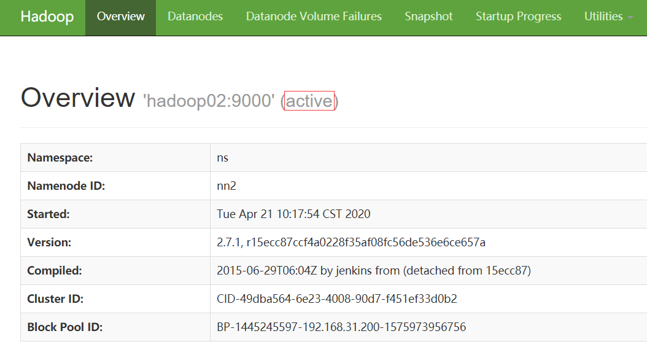Select the Namespace row label
This screenshot has height=355, width=647.
[60, 158]
